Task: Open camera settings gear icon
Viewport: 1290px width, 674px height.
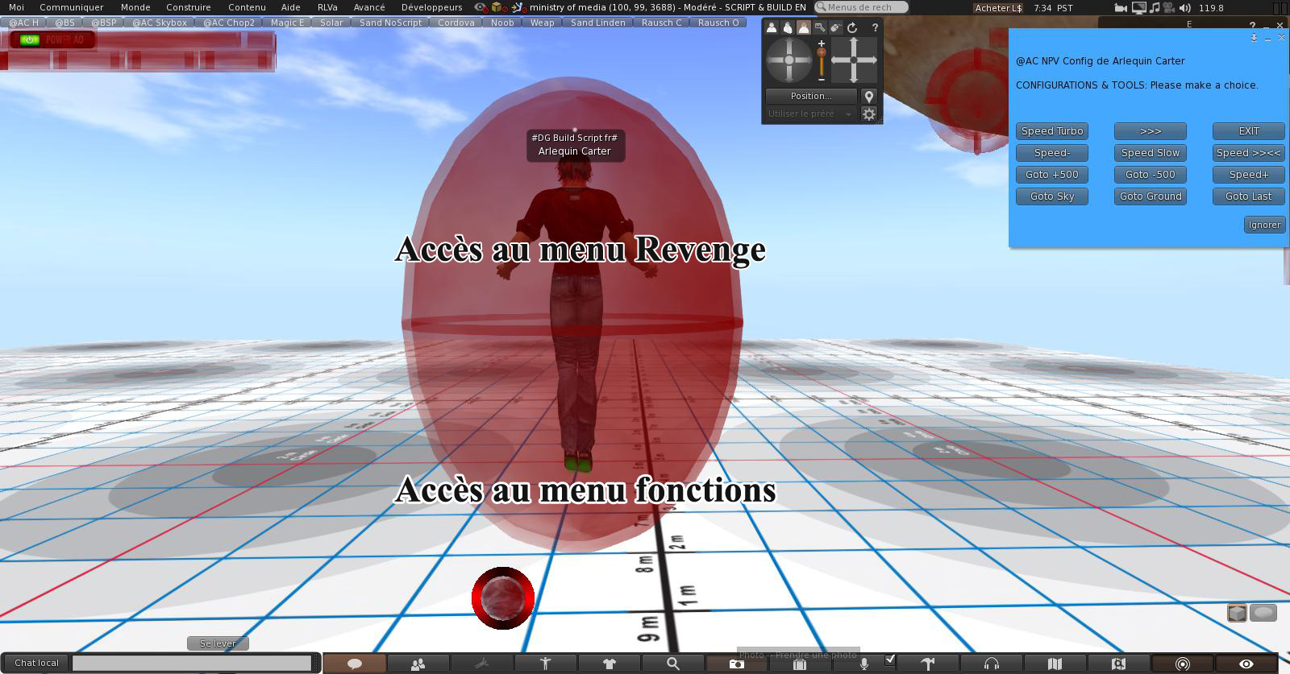Action: [869, 114]
